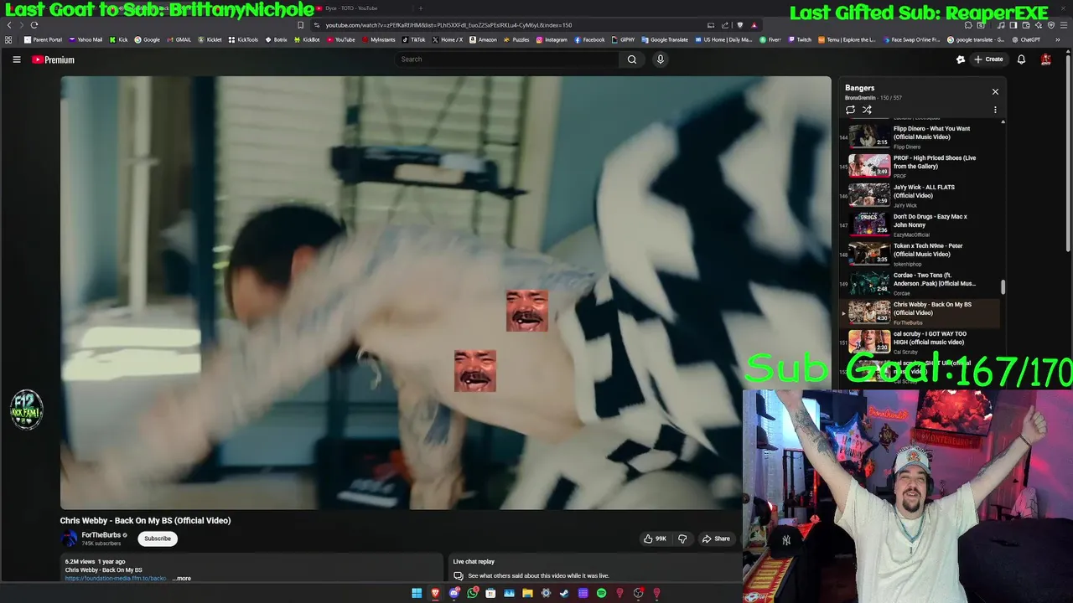Open Steam from taskbar
The height and width of the screenshot is (603, 1073).
tap(564, 593)
